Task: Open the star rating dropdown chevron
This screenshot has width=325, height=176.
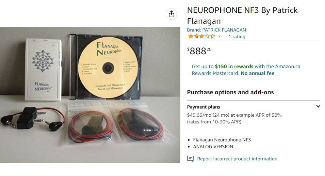Action: pos(220,37)
